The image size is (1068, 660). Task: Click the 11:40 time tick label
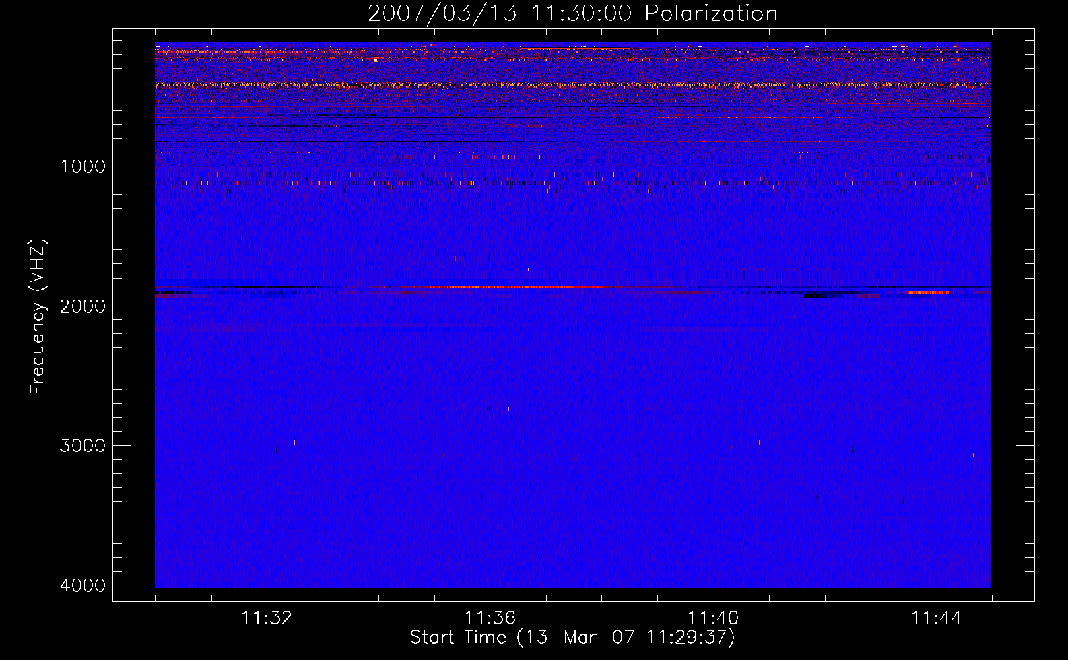[713, 618]
